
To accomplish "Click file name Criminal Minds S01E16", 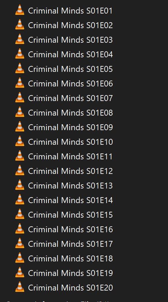I will 70,229.
